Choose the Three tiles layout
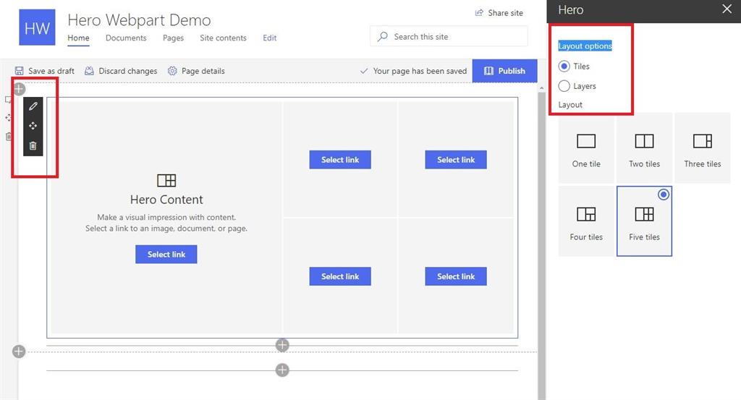 (x=702, y=148)
